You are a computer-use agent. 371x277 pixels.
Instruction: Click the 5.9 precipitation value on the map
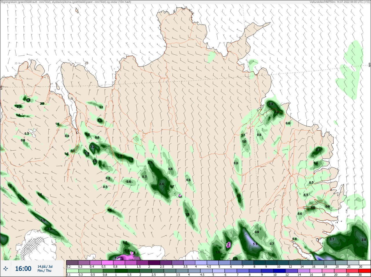point(255,244)
